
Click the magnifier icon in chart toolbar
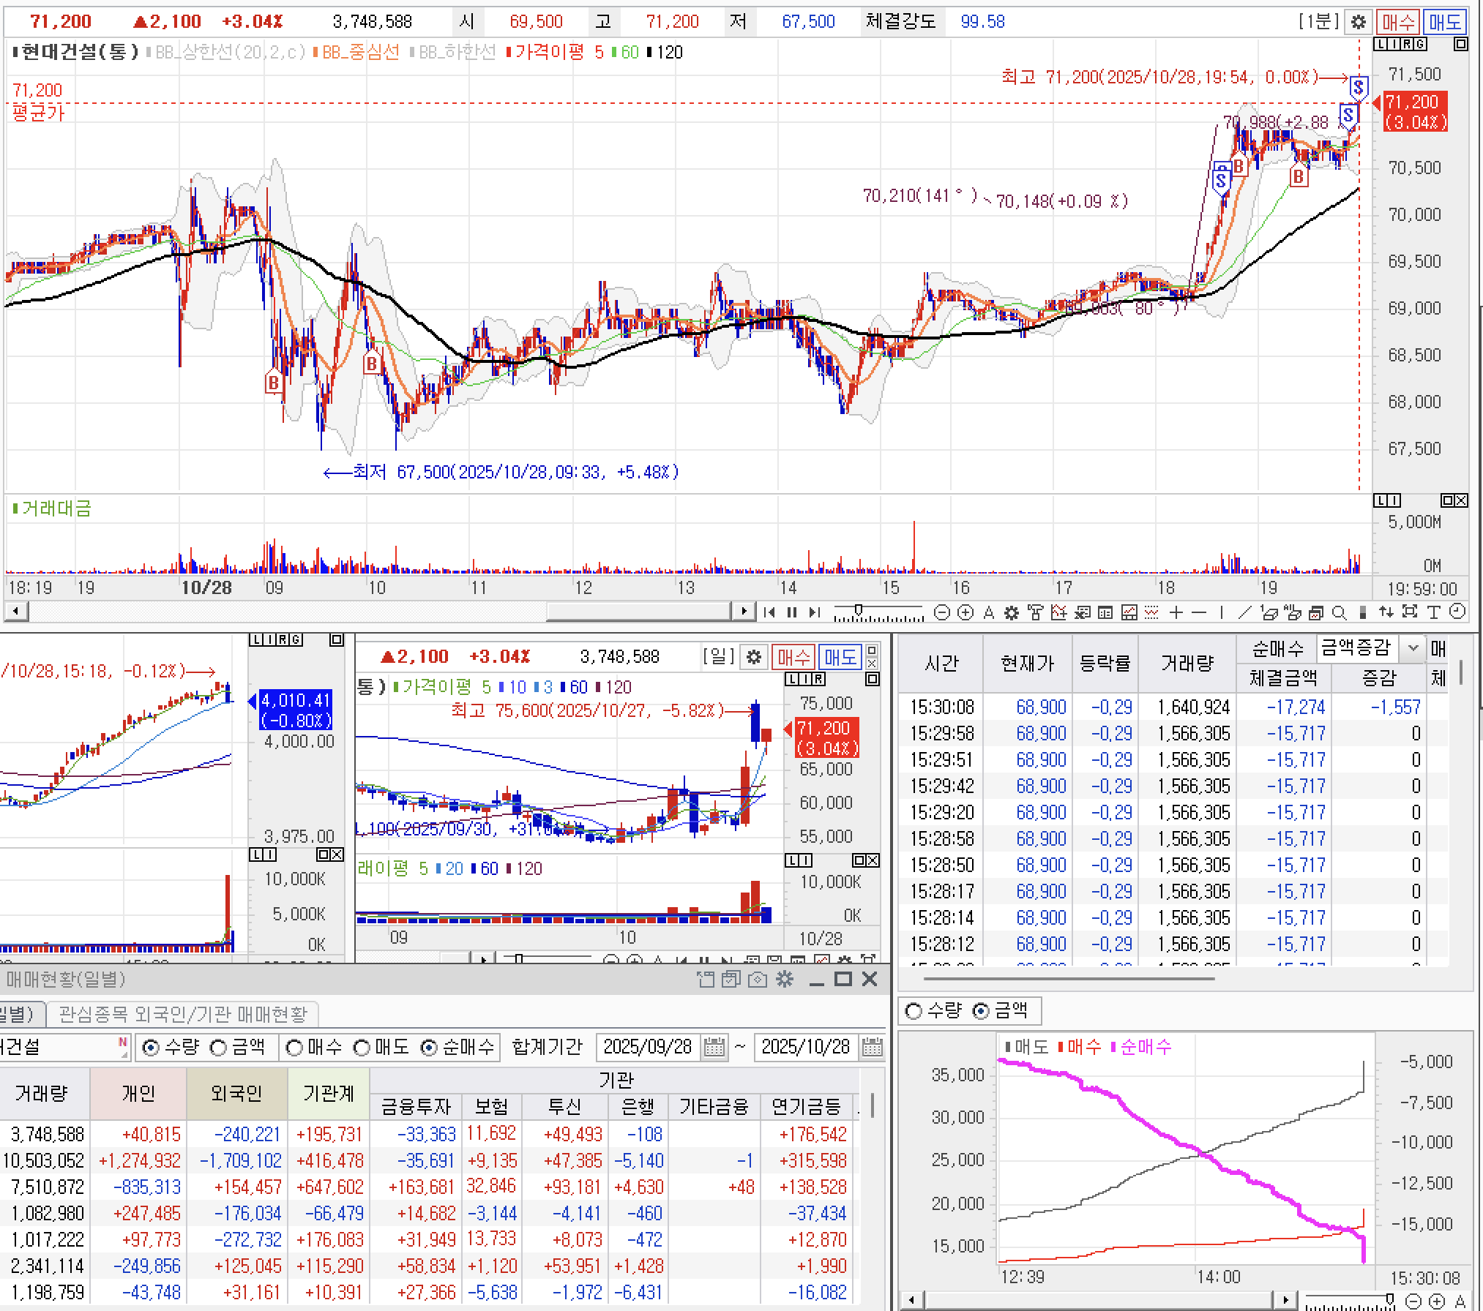[x=1339, y=613]
